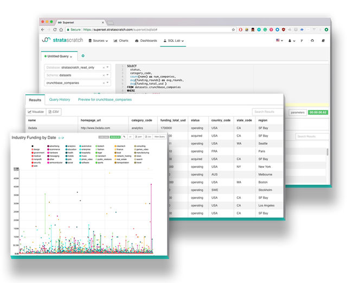
Task: Toggle web series in chart legend
Action: pyautogui.click(x=35, y=166)
